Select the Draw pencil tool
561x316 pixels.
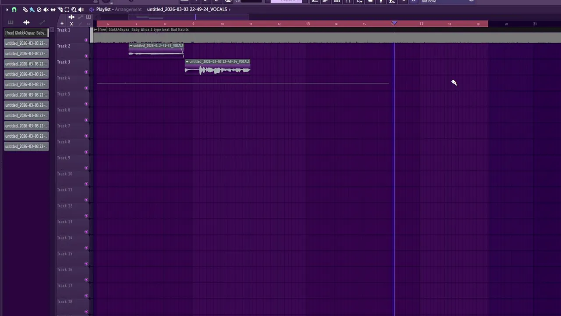click(25, 10)
